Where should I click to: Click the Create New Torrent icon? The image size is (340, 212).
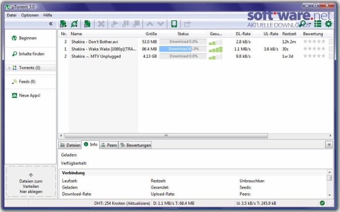tap(87, 24)
